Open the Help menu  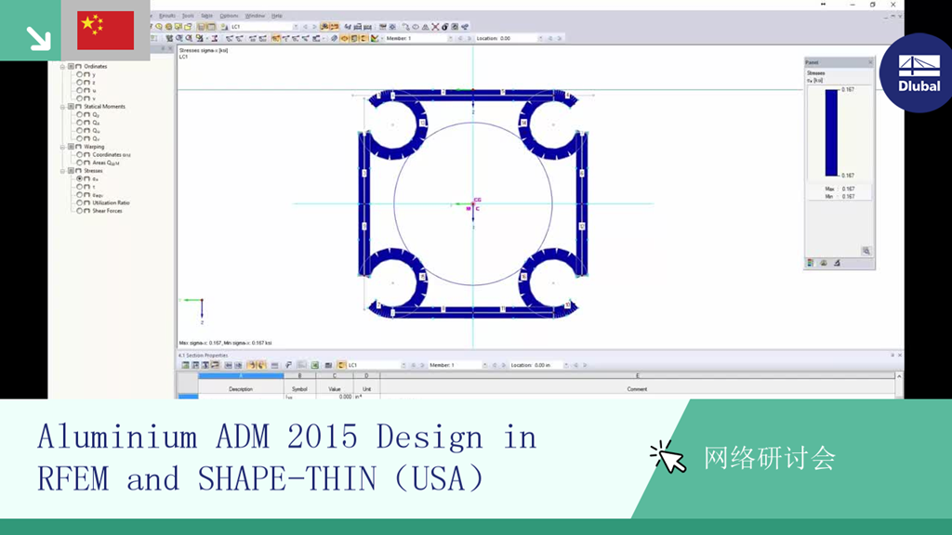pos(277,16)
